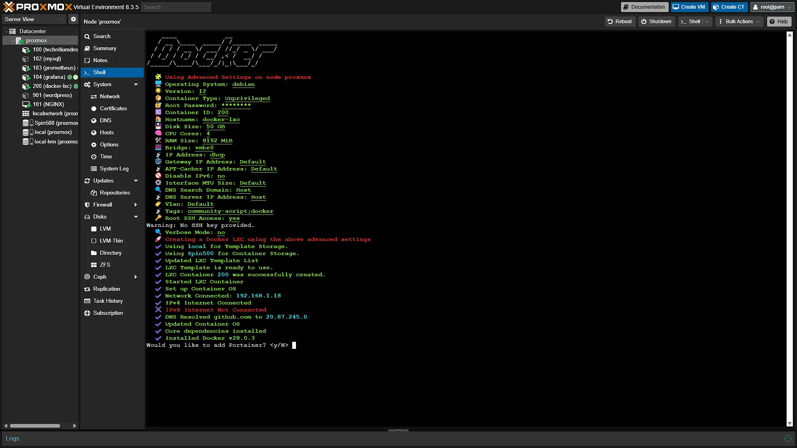Open the Task History page

click(112, 301)
